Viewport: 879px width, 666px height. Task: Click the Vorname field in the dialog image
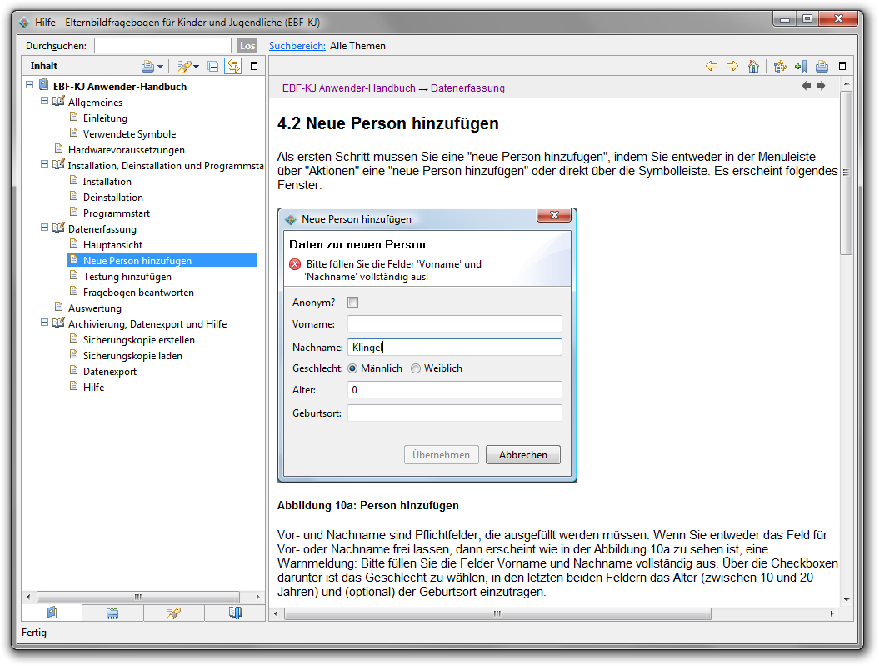[x=455, y=324]
